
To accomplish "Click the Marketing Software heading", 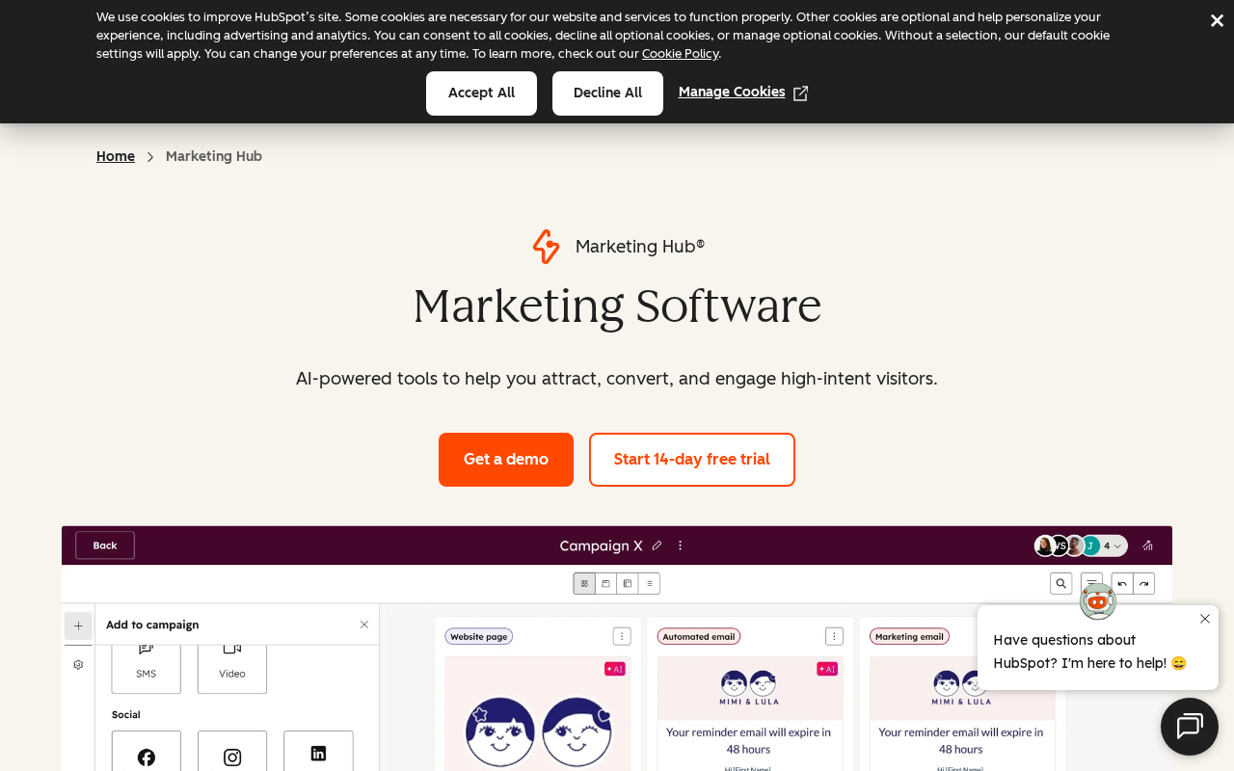I will [x=617, y=306].
